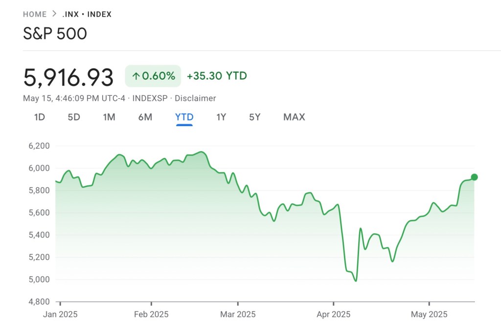This screenshot has width=501, height=329.
Task: Click the up arrow icon in the badge
Action: [x=136, y=76]
